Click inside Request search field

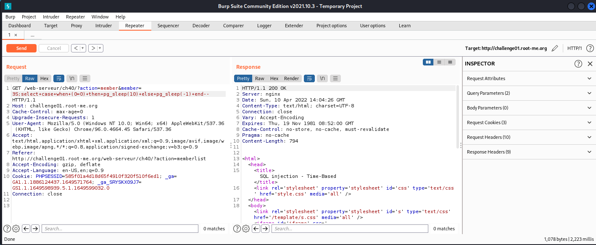coord(120,229)
